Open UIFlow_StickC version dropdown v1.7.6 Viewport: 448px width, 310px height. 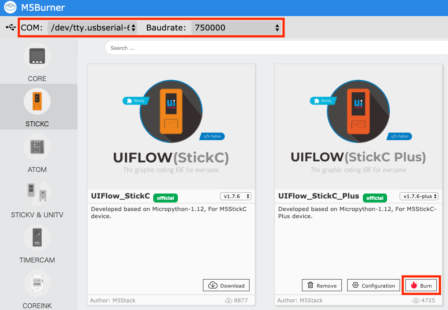[x=236, y=196]
